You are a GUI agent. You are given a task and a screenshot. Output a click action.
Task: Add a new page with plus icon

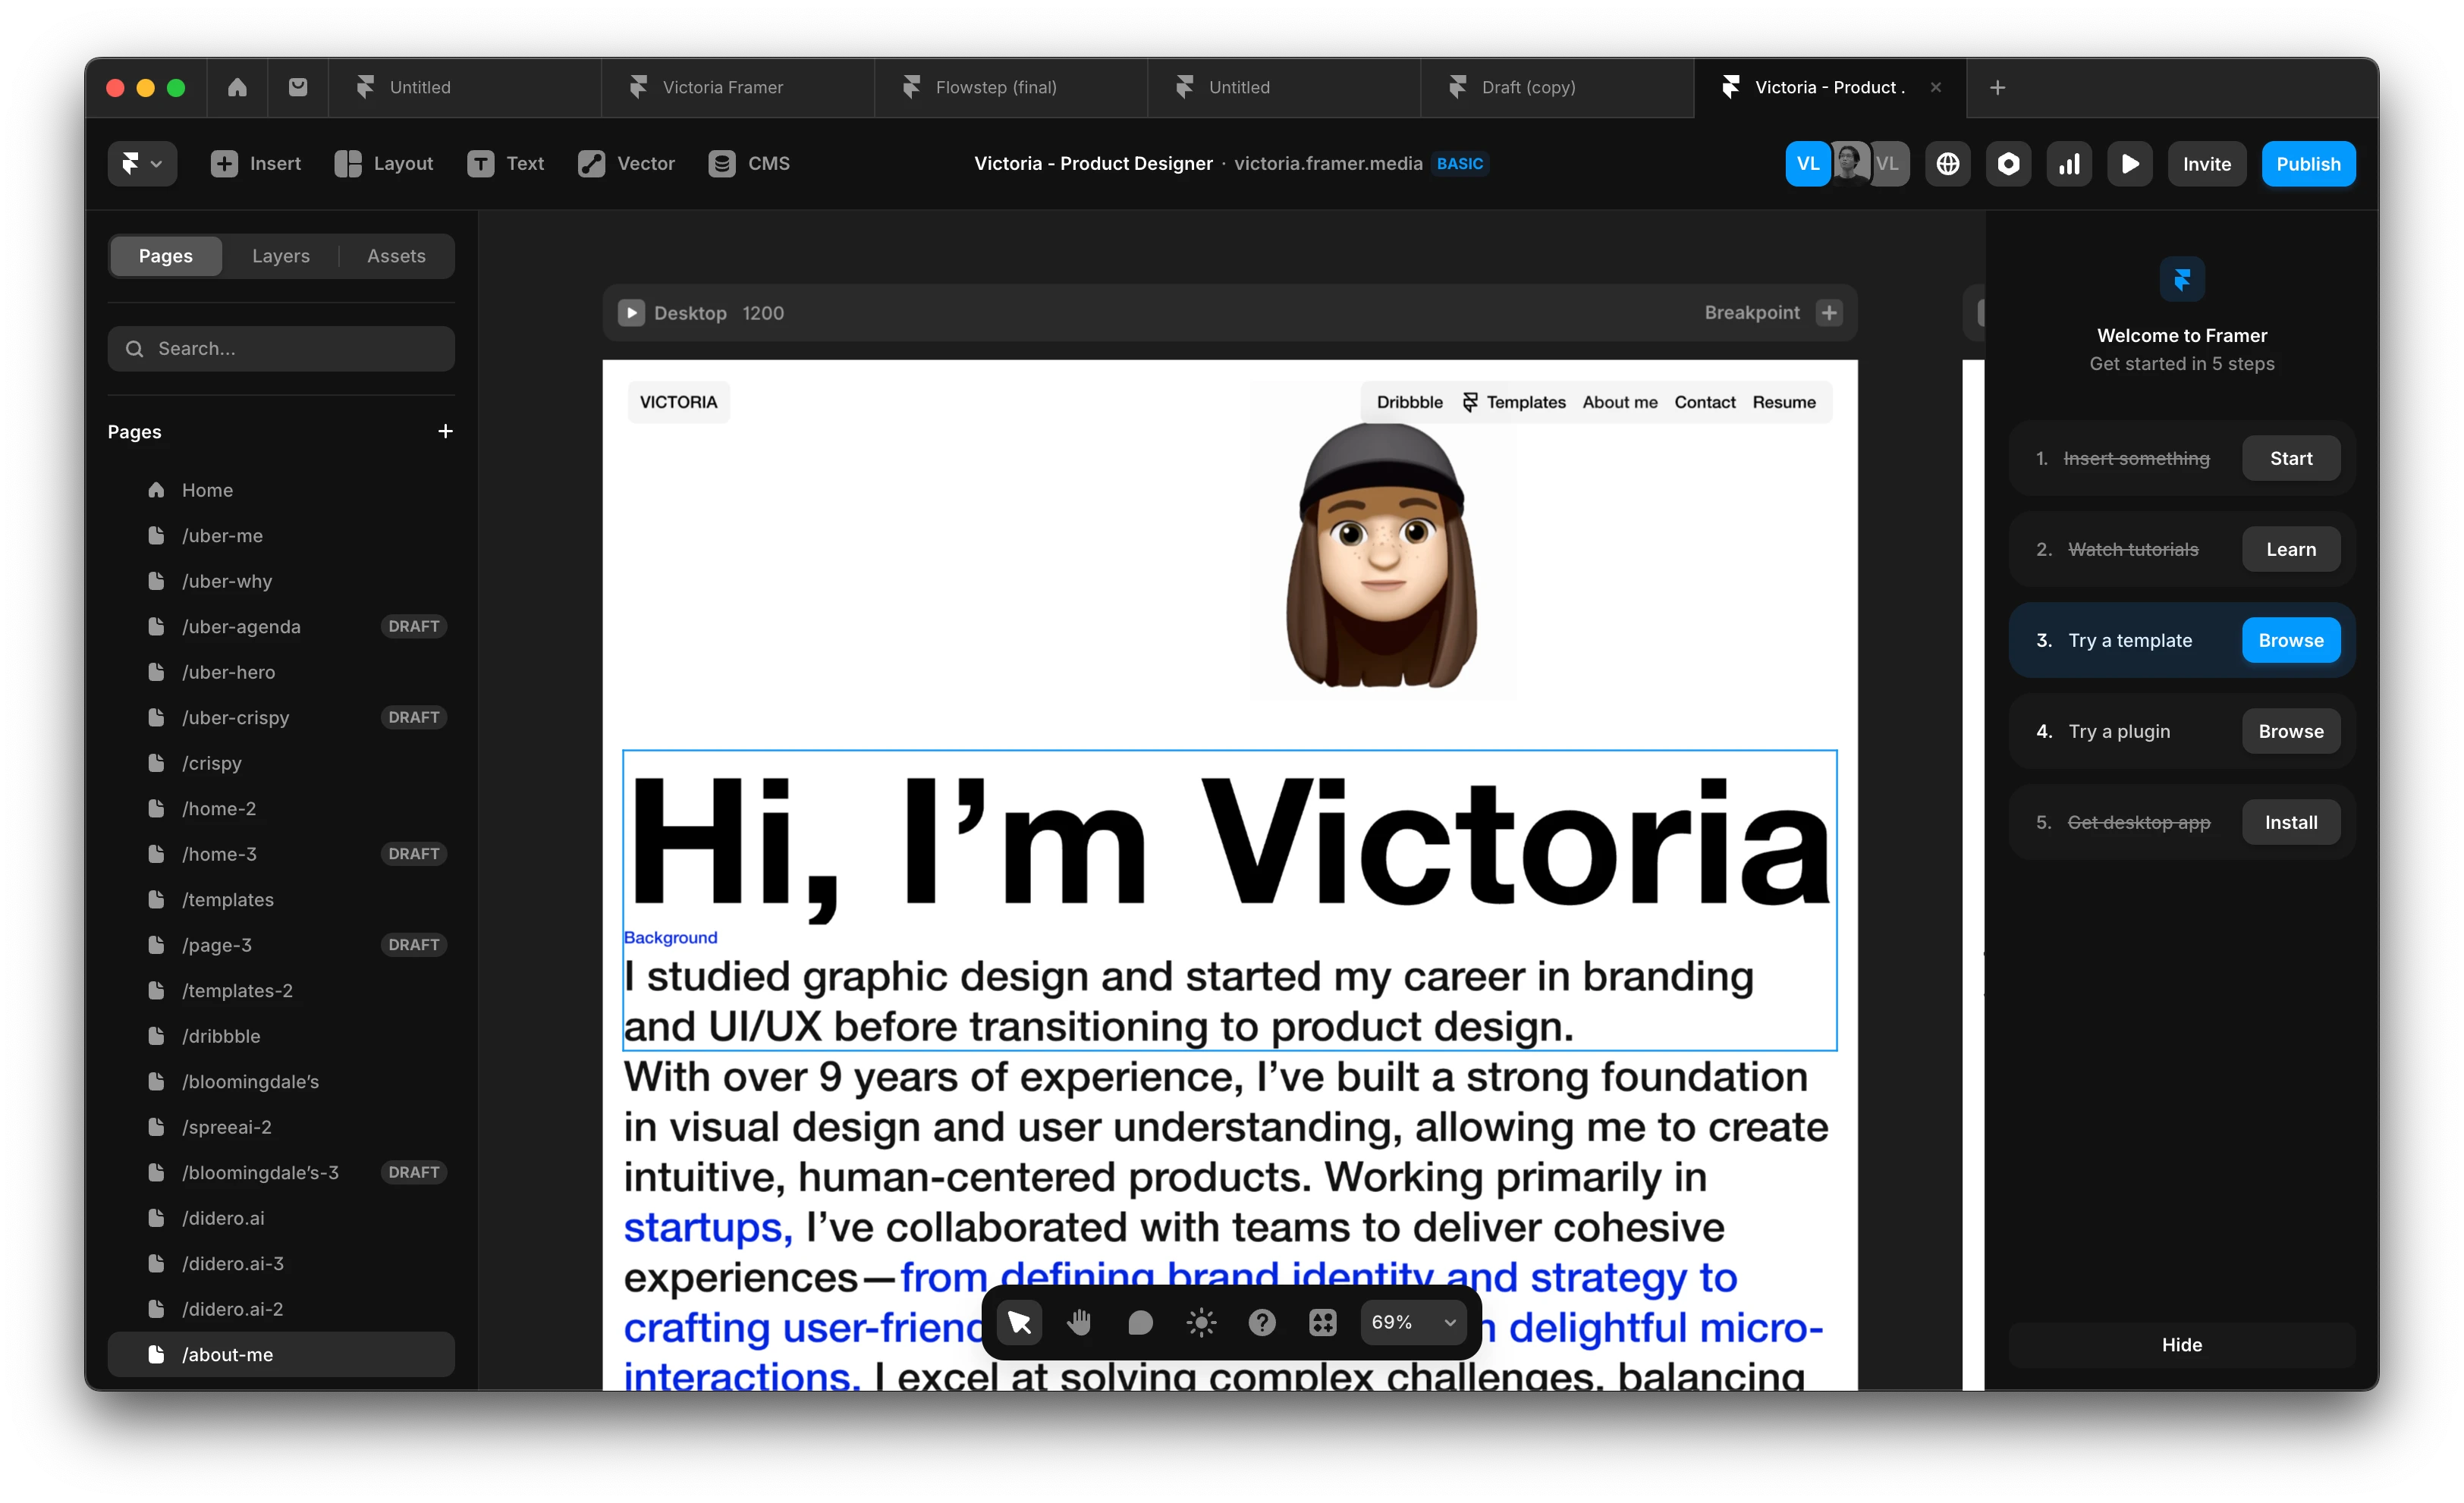[445, 431]
